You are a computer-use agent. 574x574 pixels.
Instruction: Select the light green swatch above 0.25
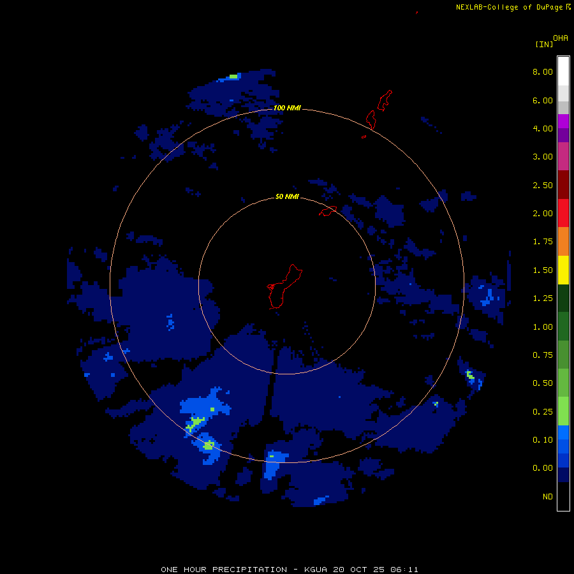563,411
